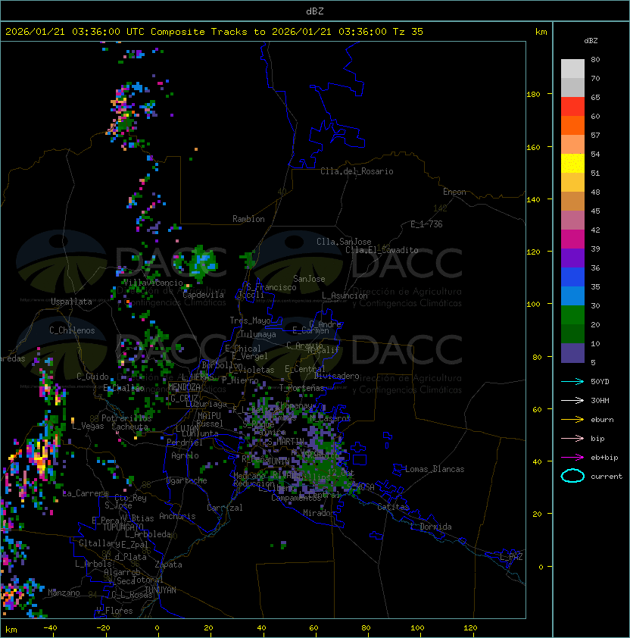This screenshot has height=638, width=630.
Task: Click the 'Carrizal' map label
Action: pos(224,508)
